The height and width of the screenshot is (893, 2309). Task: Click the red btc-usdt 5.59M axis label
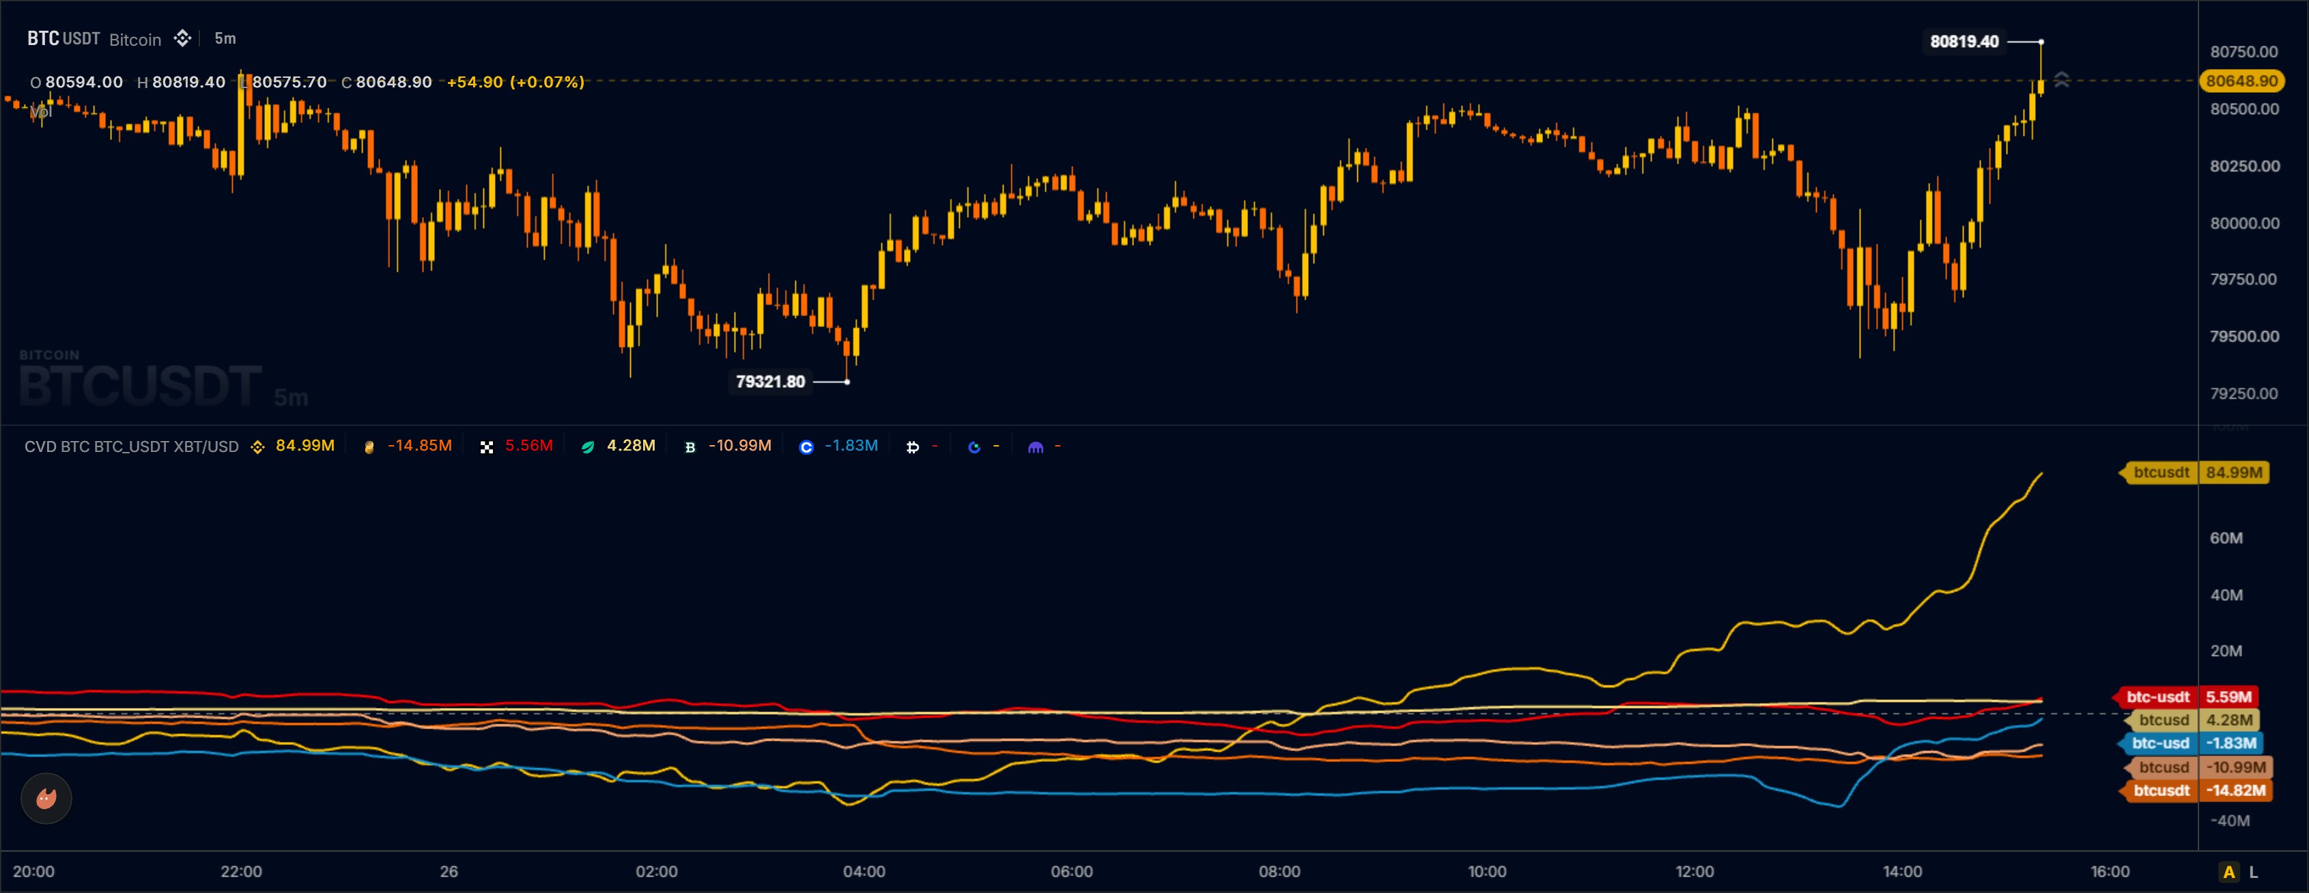[2185, 696]
